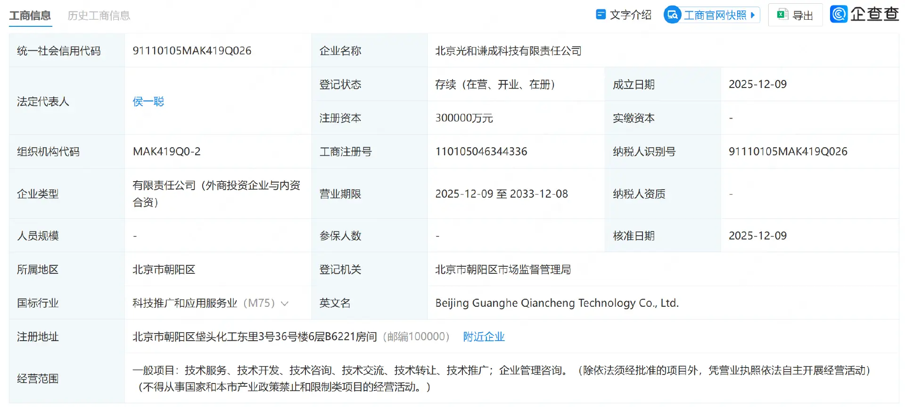Viewport: 905px width, 407px height.
Task: Click the 英文名 field label
Action: pos(335,303)
